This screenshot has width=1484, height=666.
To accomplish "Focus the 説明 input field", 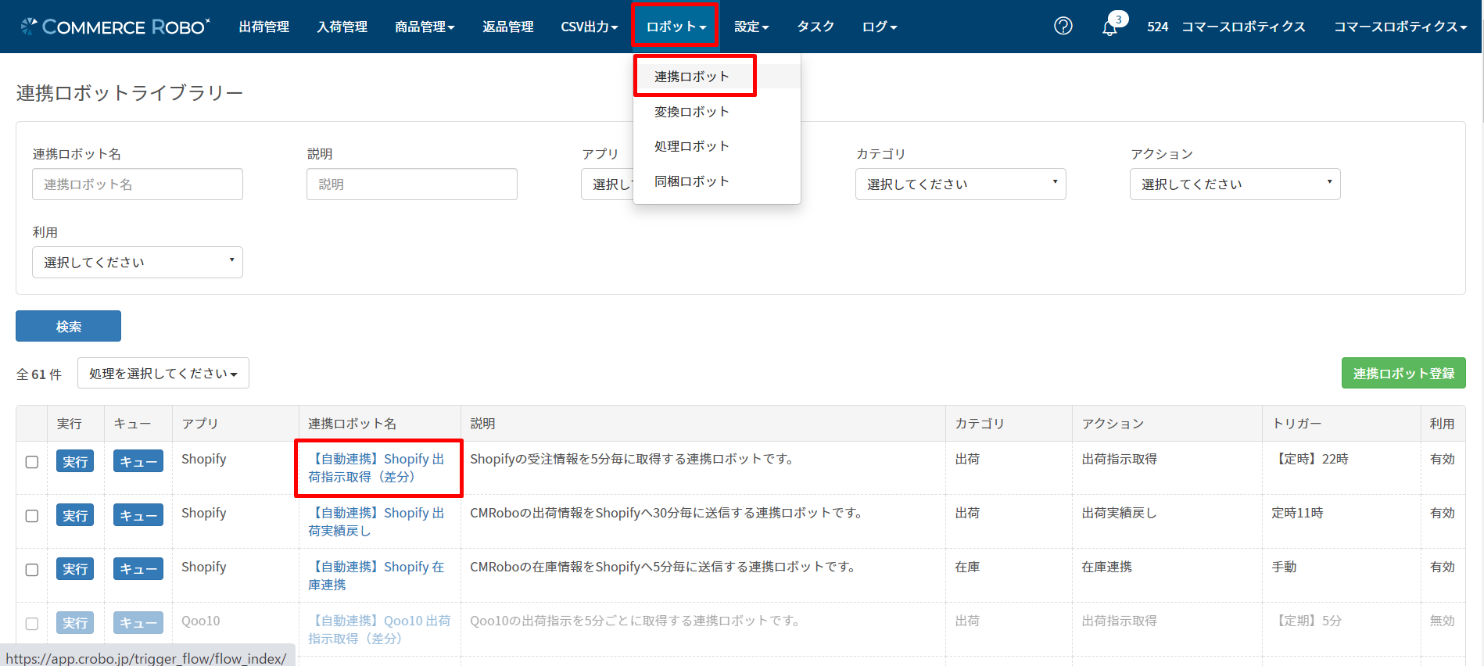I will click(x=412, y=184).
